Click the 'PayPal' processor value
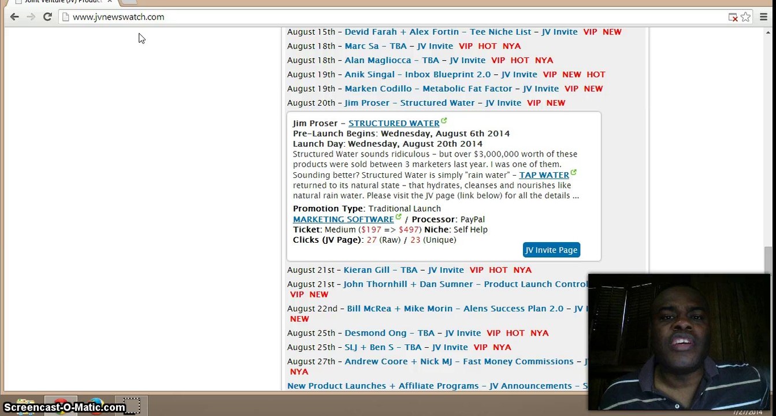Viewport: 776px width, 416px height. tap(473, 220)
